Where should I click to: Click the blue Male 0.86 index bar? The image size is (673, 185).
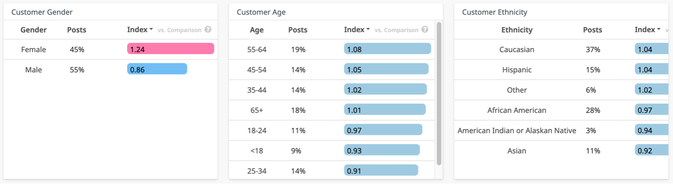click(x=157, y=69)
